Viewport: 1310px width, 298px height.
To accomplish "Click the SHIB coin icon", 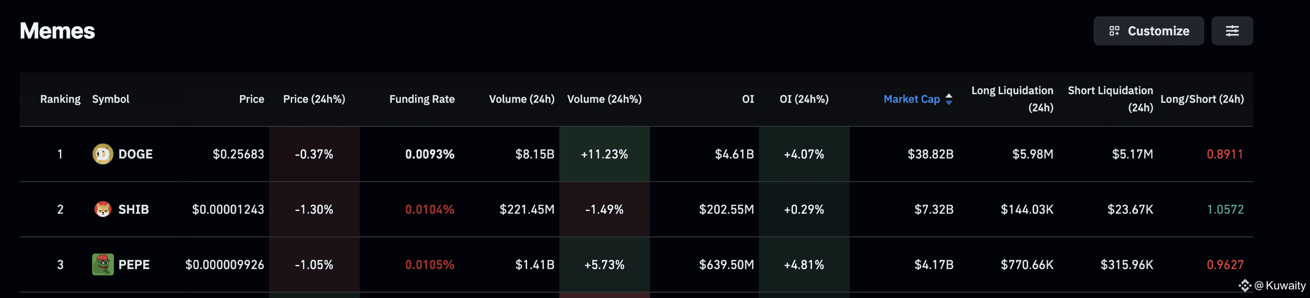I will [x=103, y=209].
